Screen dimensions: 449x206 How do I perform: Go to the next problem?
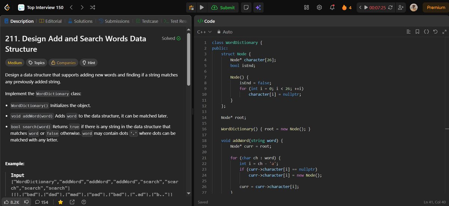82,7
